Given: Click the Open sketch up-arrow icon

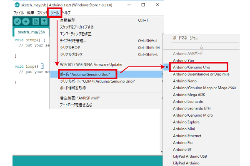Looking at the screenshot, I should 44,22.
